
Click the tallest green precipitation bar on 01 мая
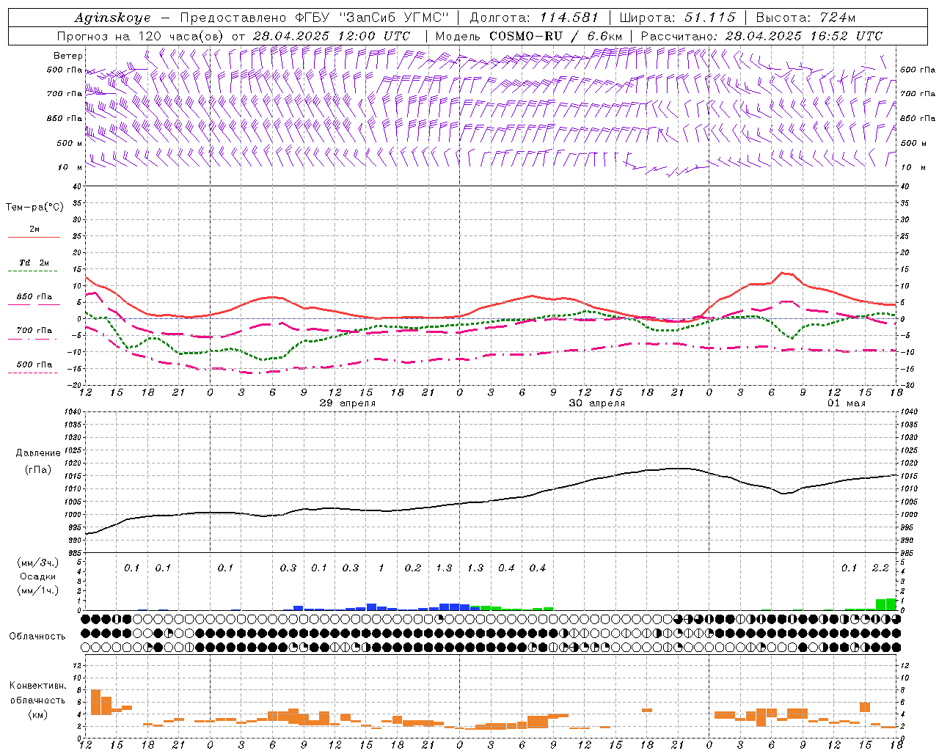tap(891, 604)
